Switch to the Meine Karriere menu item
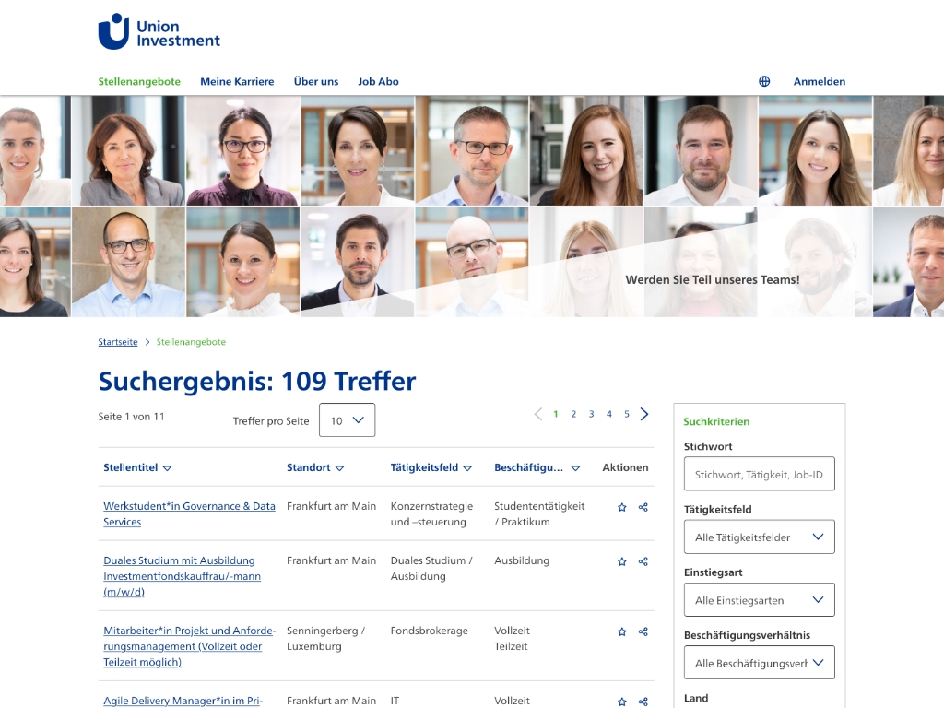The height and width of the screenshot is (708, 944). (236, 81)
